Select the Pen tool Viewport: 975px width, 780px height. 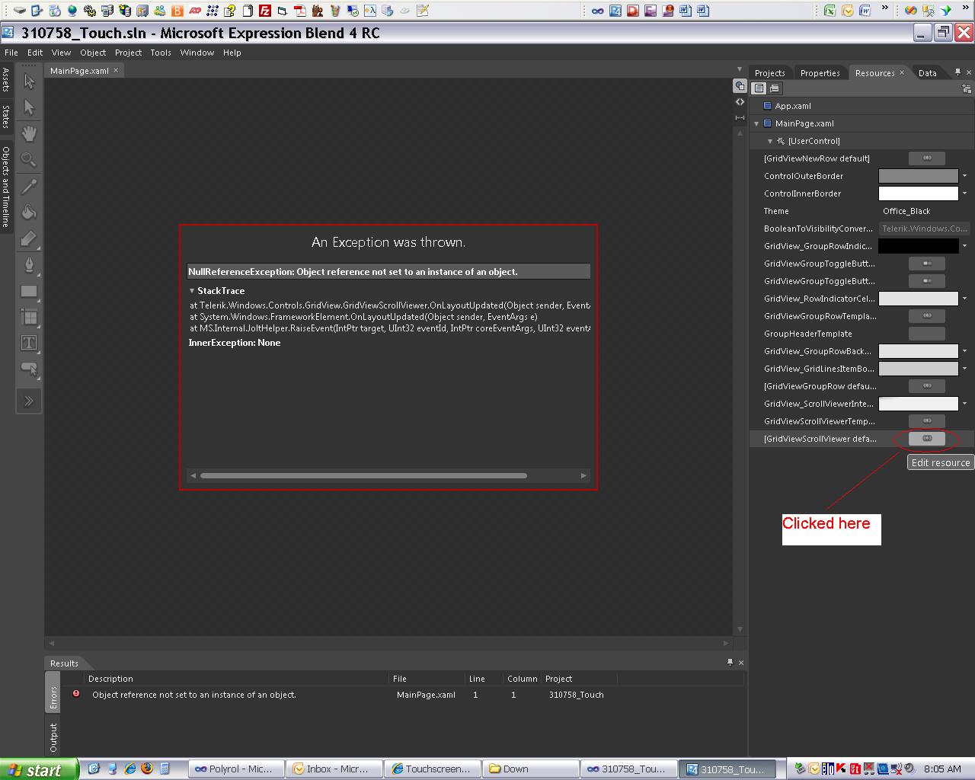[29, 264]
